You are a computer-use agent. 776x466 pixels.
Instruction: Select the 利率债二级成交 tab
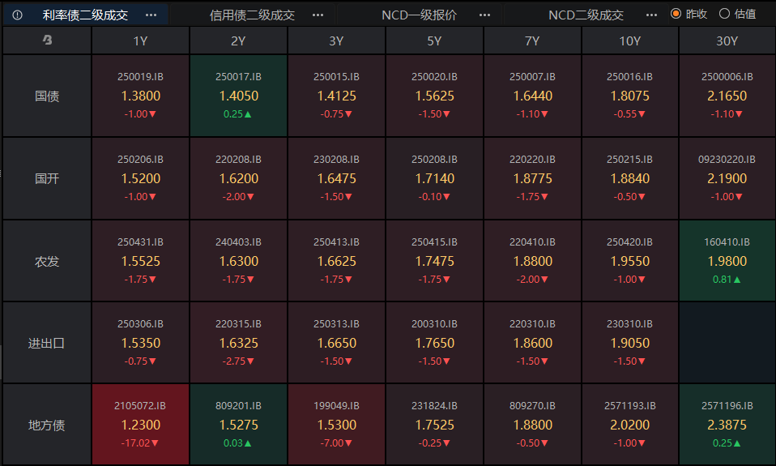point(85,15)
